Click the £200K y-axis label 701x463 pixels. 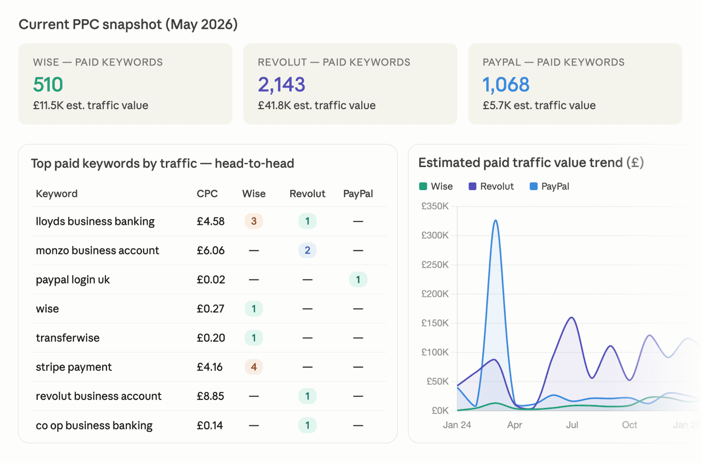(435, 294)
